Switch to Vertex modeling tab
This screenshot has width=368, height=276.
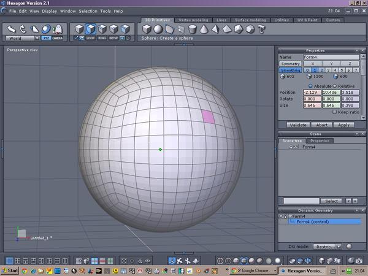pos(193,20)
